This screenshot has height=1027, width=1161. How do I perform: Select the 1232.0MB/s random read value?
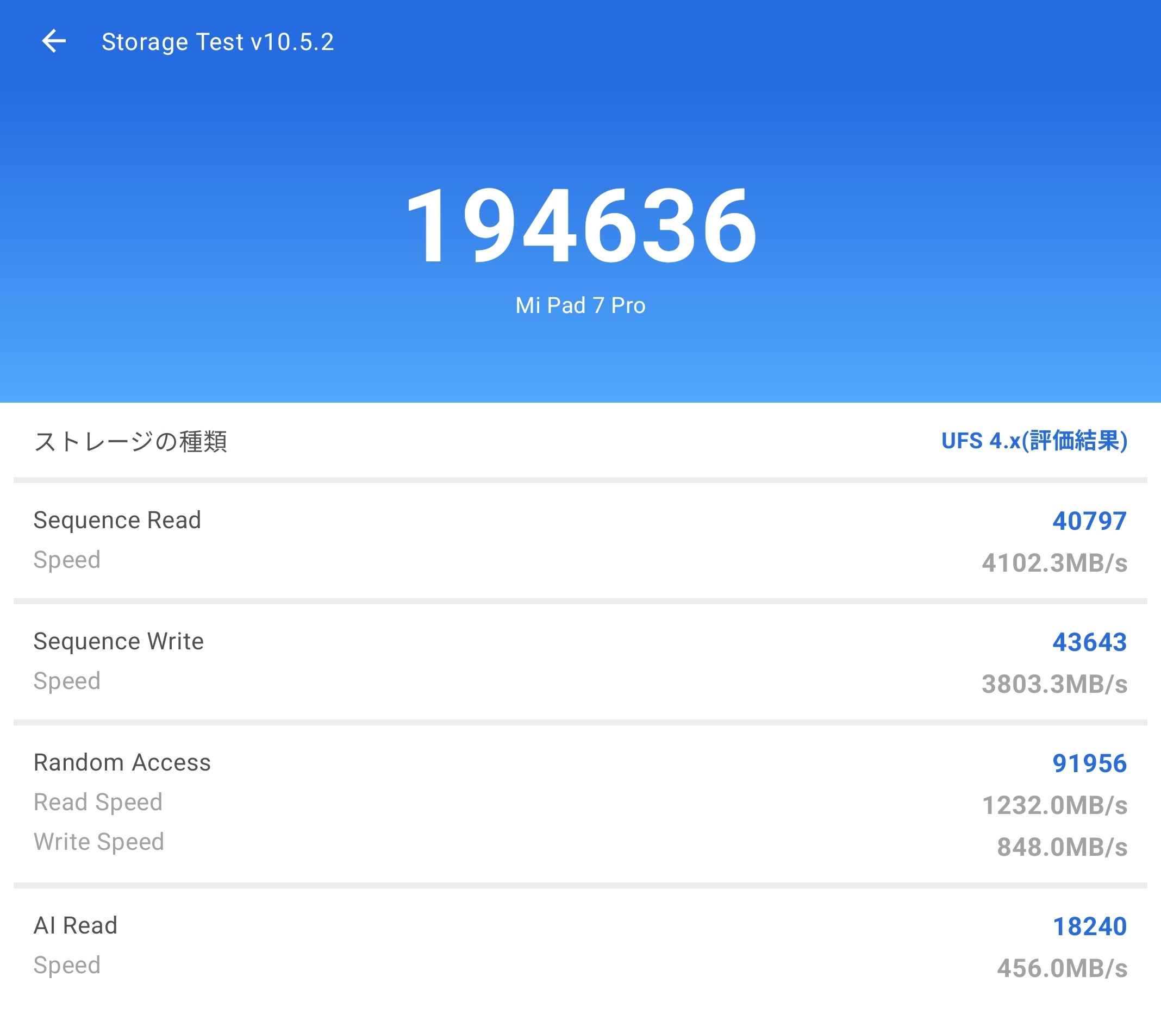[x=1055, y=805]
